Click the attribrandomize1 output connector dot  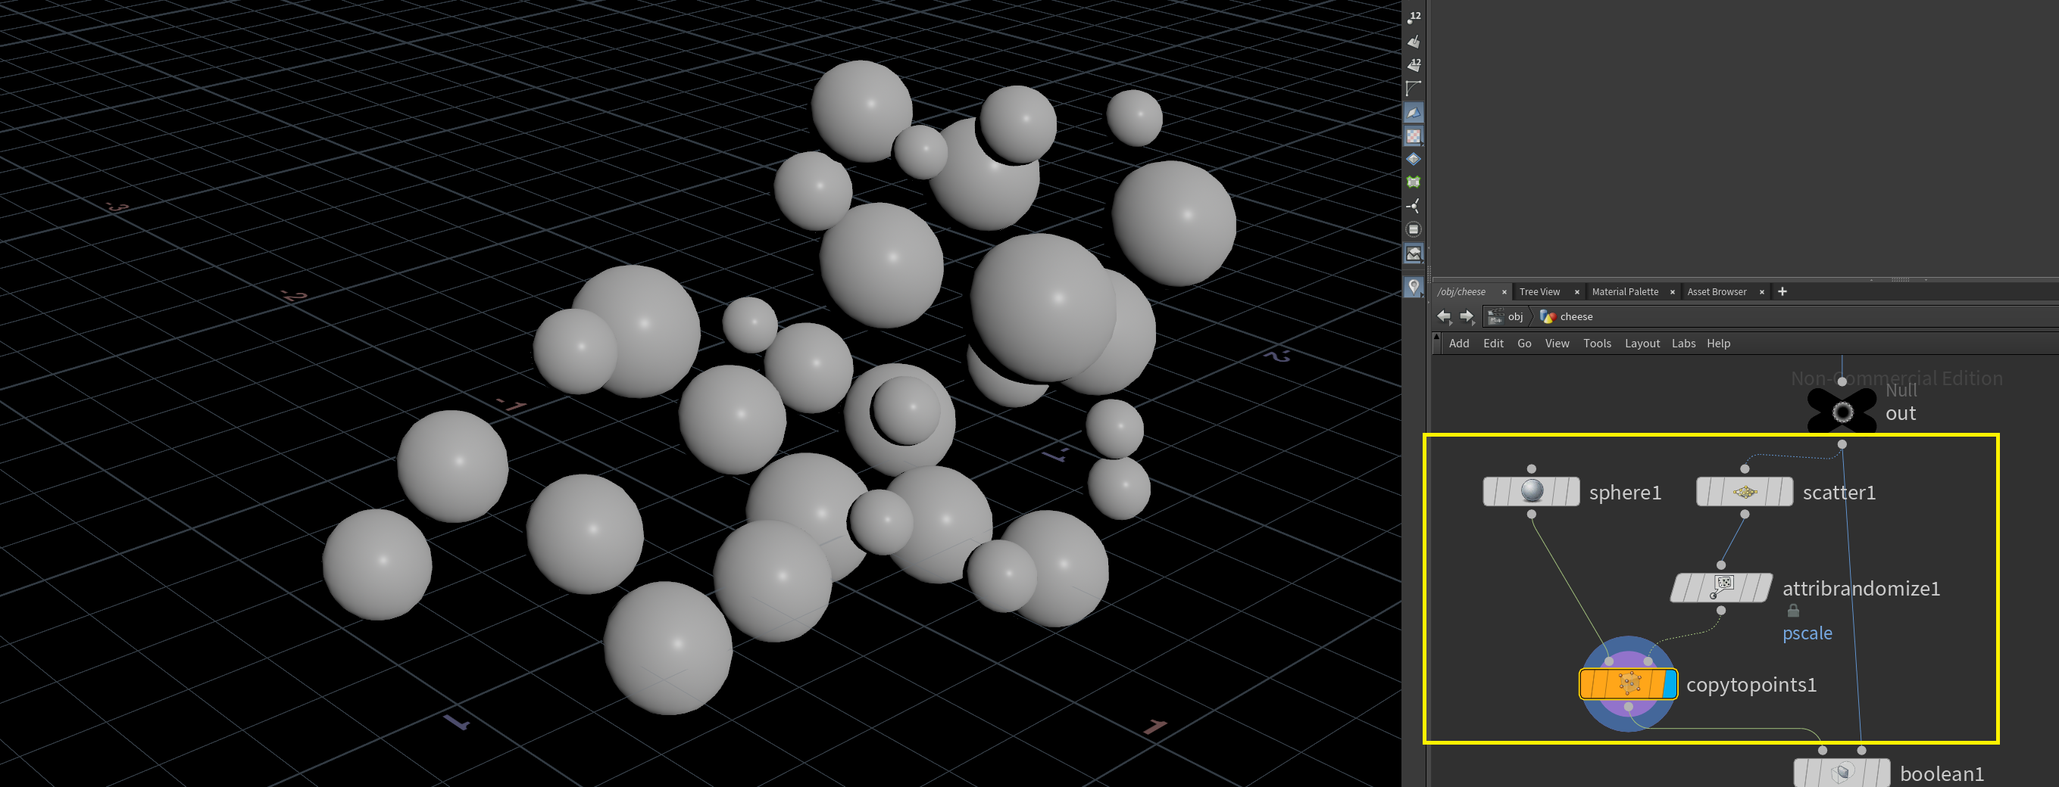pyautogui.click(x=1721, y=611)
